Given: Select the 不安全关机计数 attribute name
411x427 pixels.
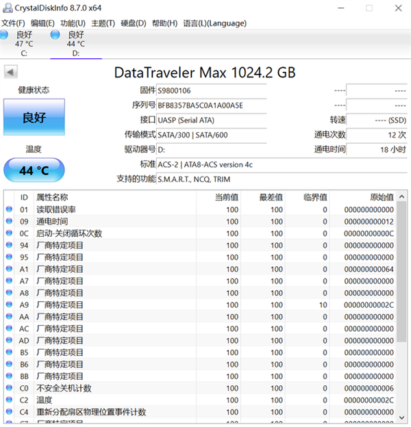Looking at the screenshot, I should click(x=64, y=388).
